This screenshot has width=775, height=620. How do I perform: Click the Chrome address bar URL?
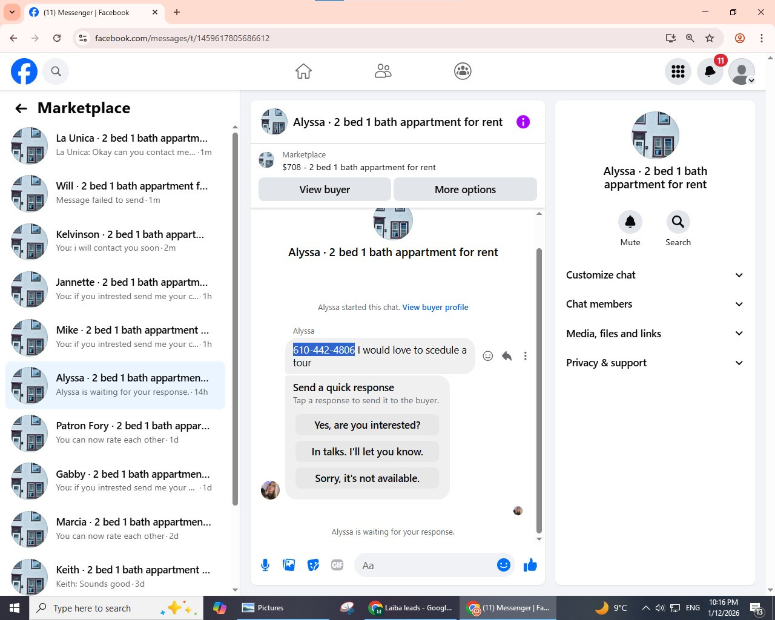tap(182, 38)
